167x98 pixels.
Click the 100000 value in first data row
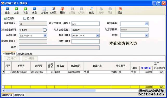[x=146, y=72]
